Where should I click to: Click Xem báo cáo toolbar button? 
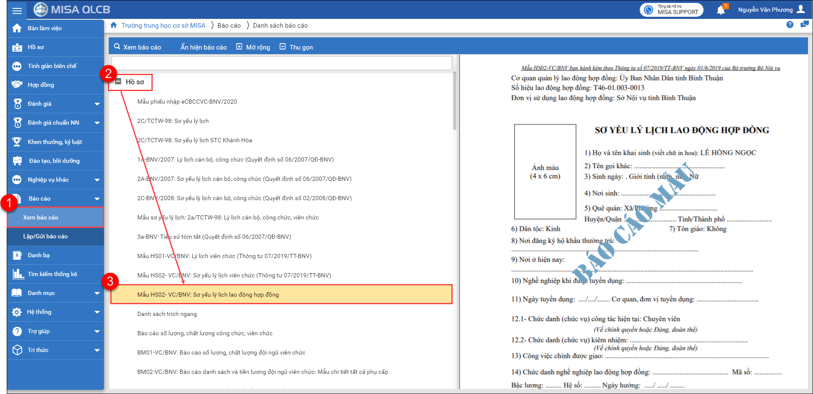[x=138, y=47]
